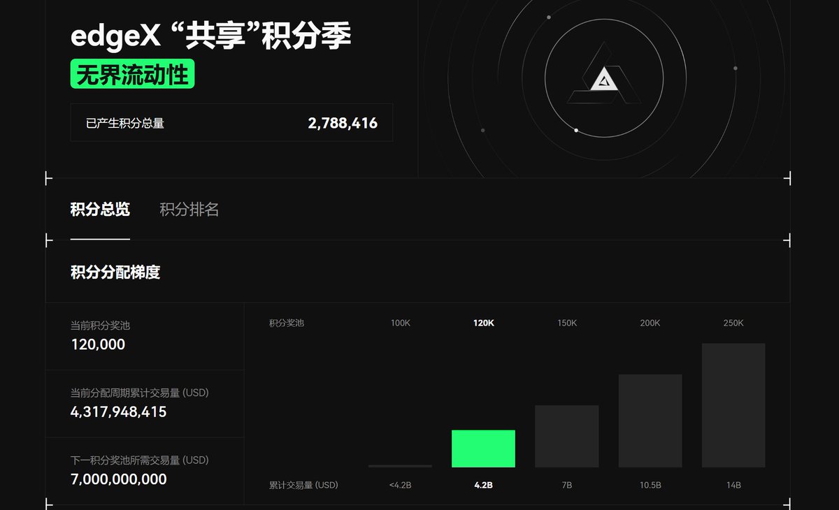Screen dimensions: 839x510
Task: Switch to the 积分排名 tab
Action: point(189,210)
